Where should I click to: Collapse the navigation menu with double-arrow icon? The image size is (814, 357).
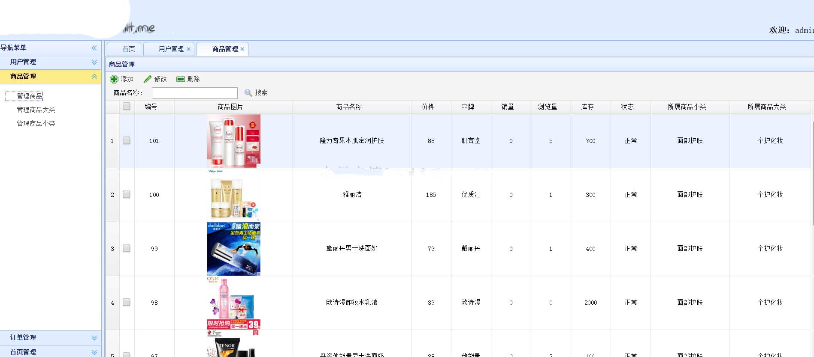coord(94,48)
